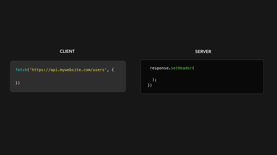The image size is (277, 155).
Task: Click the closing quote of the fetch URL
Action: tap(105, 70)
